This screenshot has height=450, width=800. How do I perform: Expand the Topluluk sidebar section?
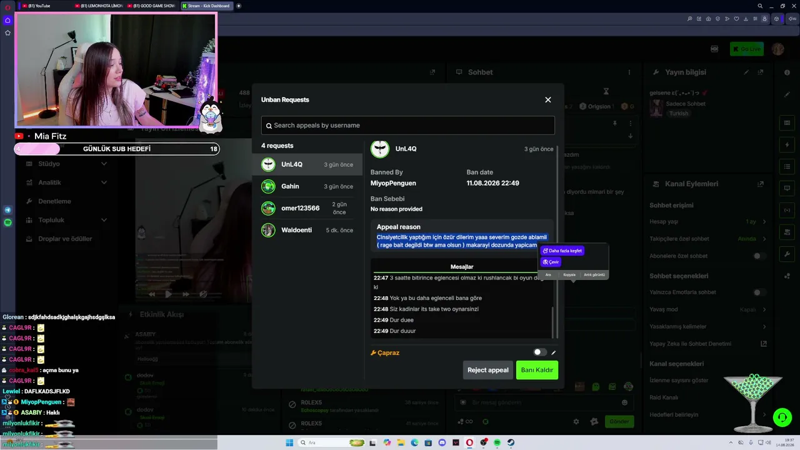point(66,220)
